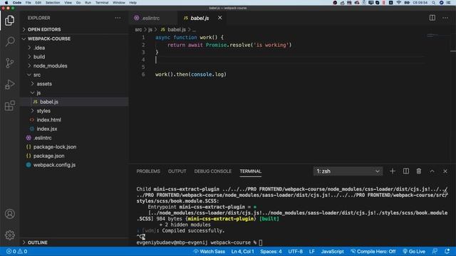Toggle Compile Hero: Off

click(x=373, y=251)
